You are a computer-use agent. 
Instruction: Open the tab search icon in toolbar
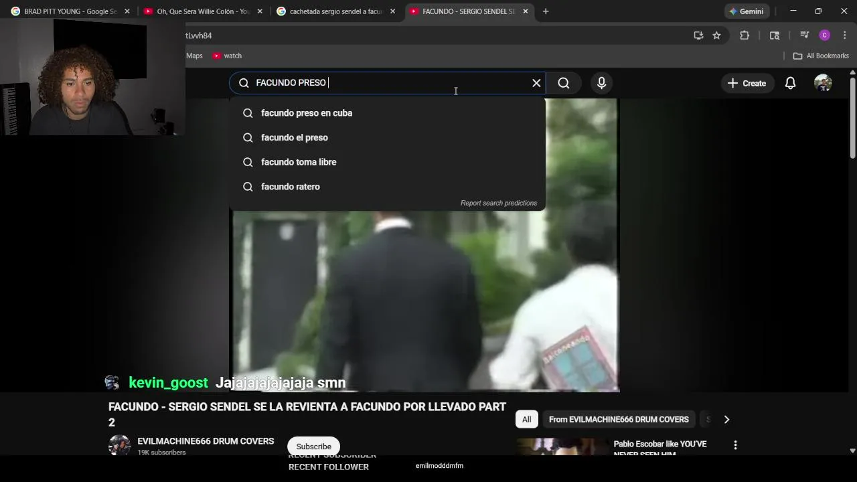click(x=775, y=35)
